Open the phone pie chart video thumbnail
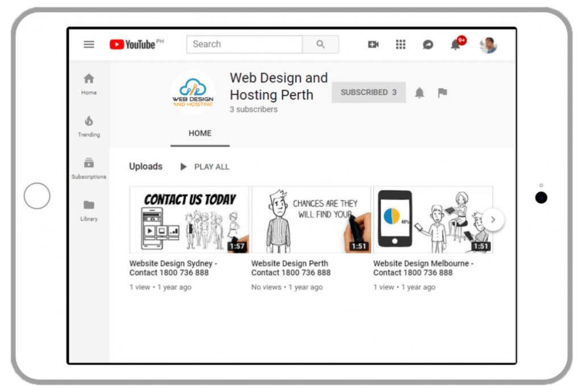Image resolution: width=582 pixels, height=392 pixels. click(x=433, y=219)
